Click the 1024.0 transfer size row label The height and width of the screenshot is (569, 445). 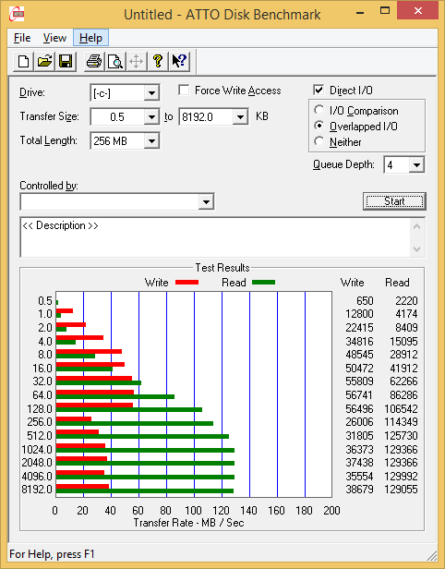click(x=37, y=450)
